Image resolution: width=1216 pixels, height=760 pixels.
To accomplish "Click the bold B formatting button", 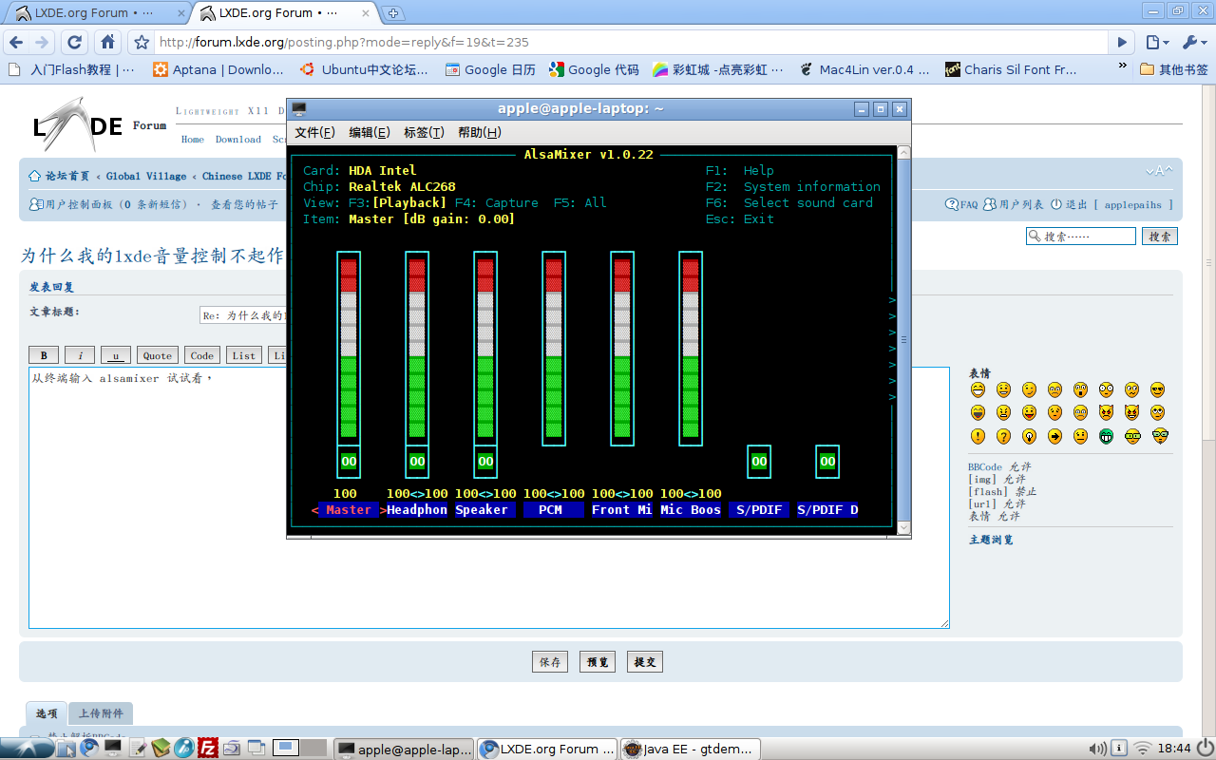I will coord(44,355).
